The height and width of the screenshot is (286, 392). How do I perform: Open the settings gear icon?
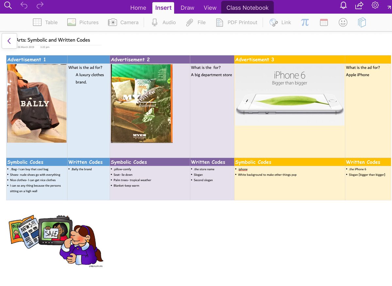coord(375,5)
